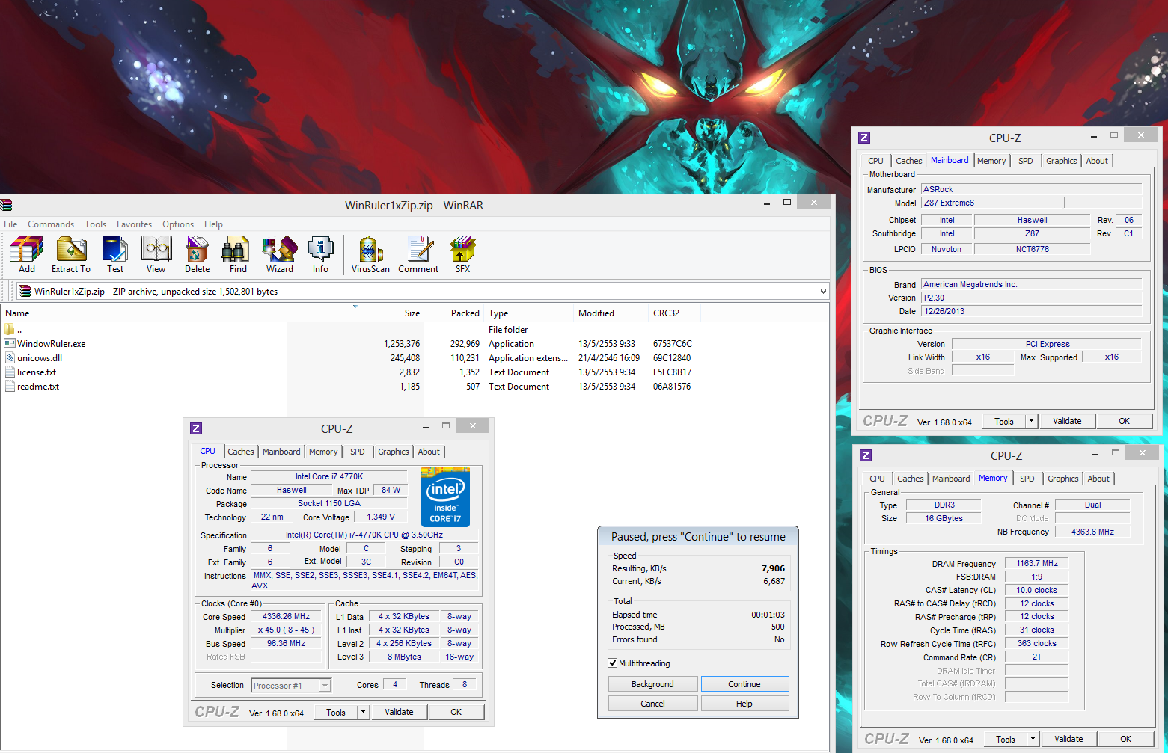
Task: Open Tools dropdown arrow in CPU-Z Memory window
Action: pos(1033,739)
